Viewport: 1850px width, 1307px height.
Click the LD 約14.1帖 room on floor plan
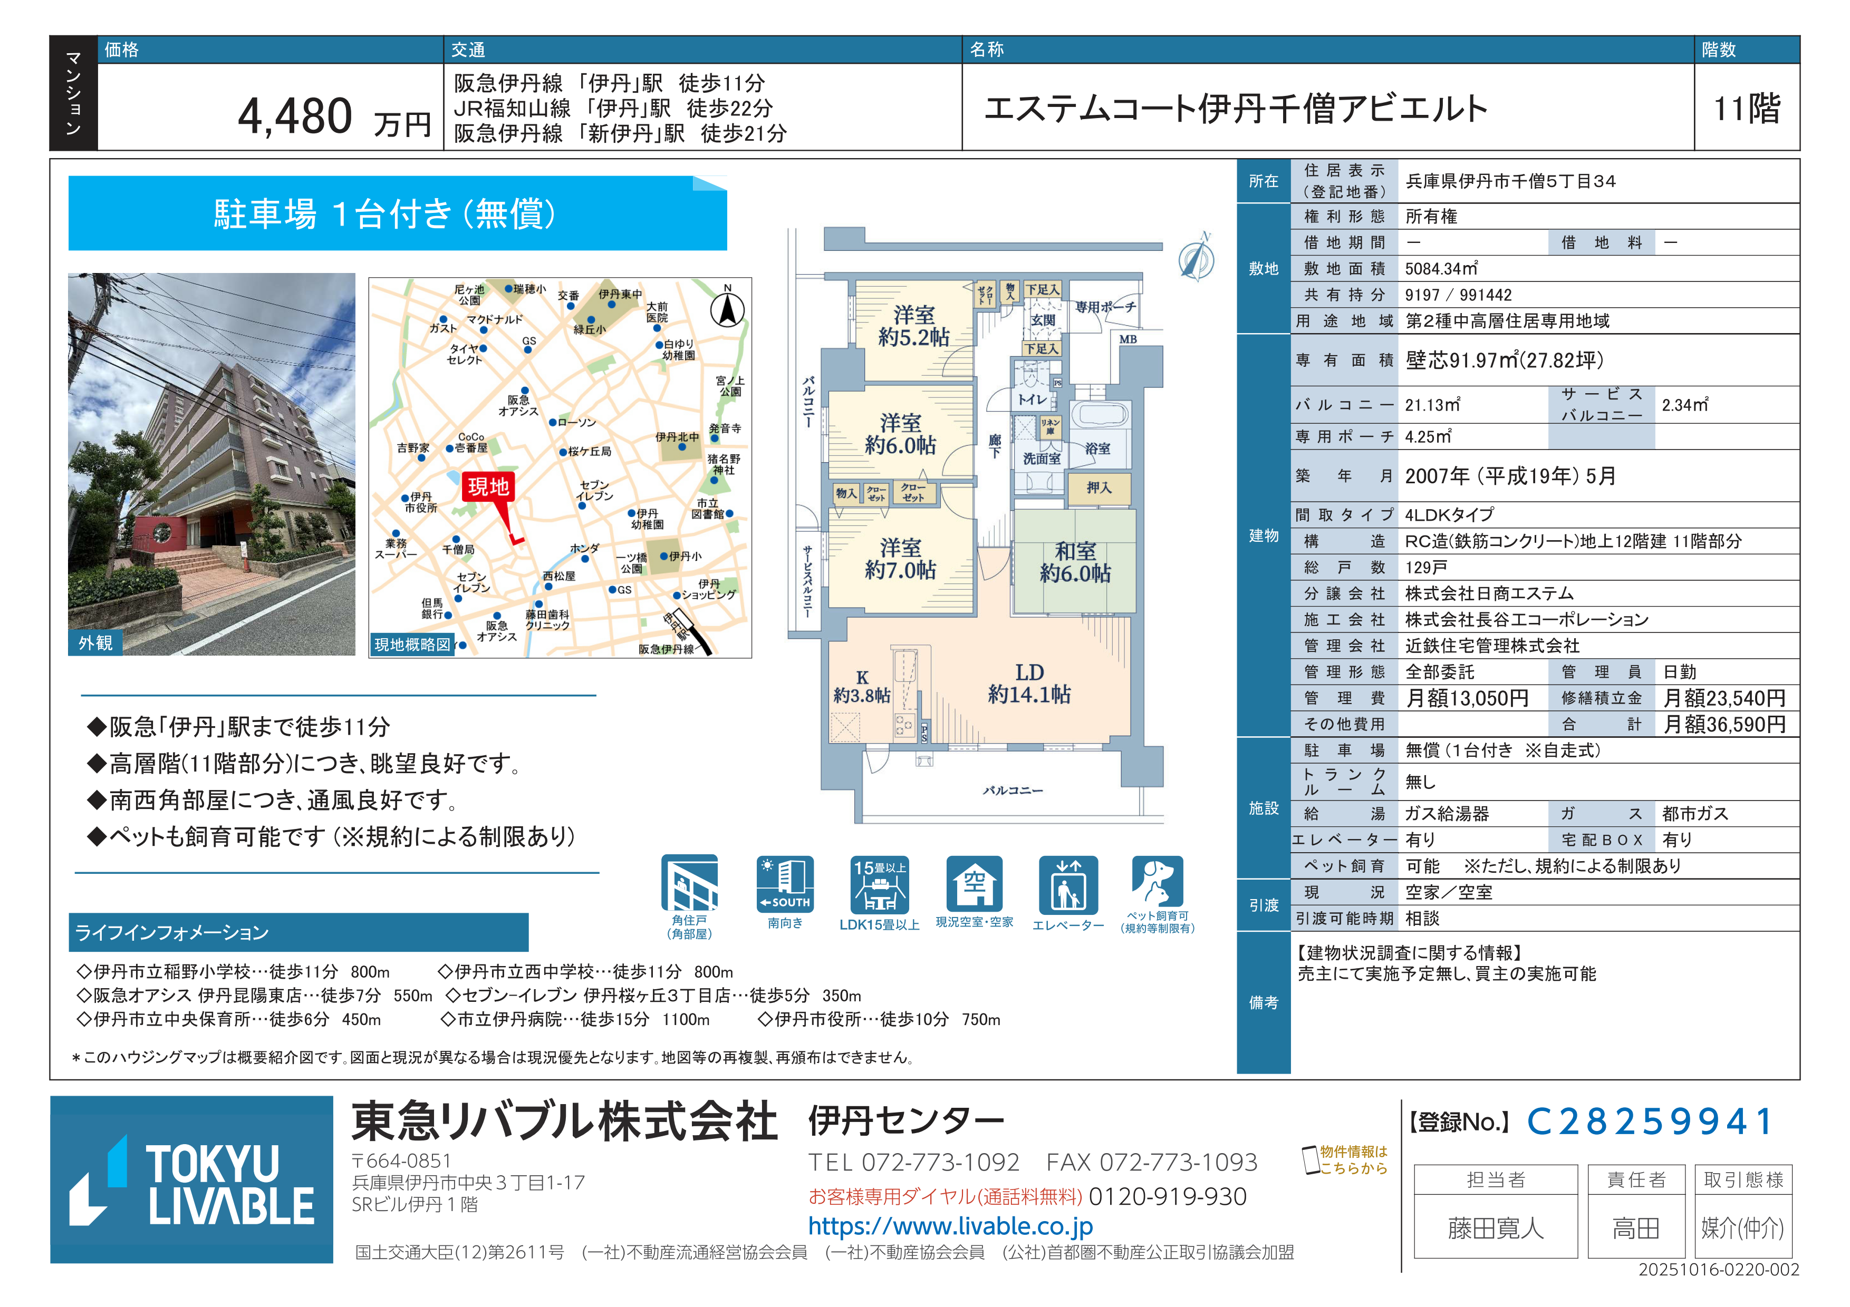[x=1029, y=683]
